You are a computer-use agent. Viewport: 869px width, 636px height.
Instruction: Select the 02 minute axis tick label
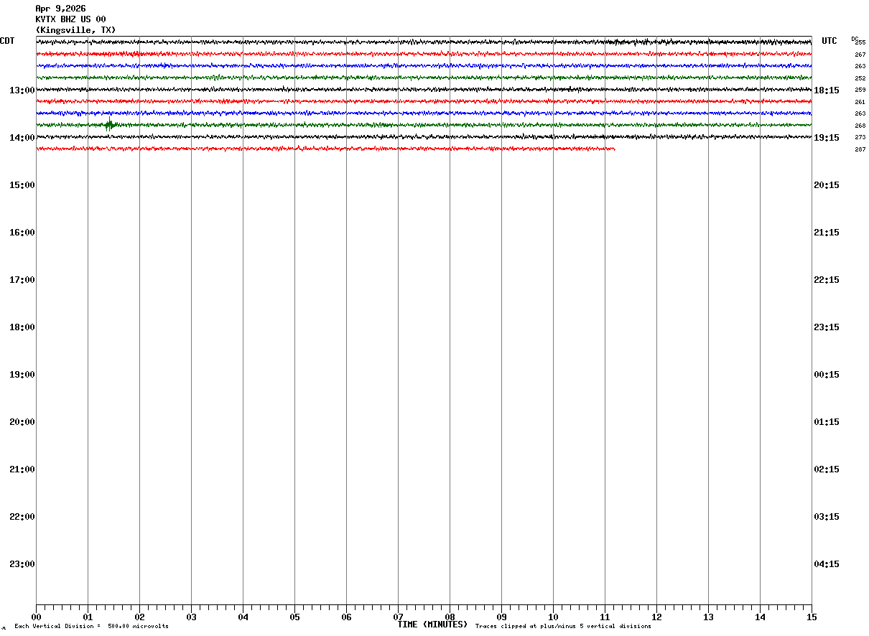[139, 617]
